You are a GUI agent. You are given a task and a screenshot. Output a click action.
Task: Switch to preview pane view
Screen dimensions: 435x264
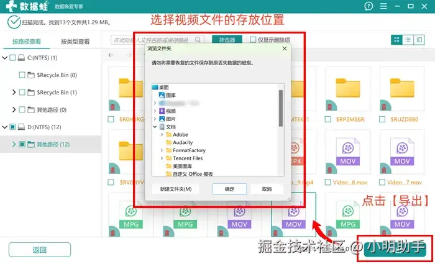[419, 40]
